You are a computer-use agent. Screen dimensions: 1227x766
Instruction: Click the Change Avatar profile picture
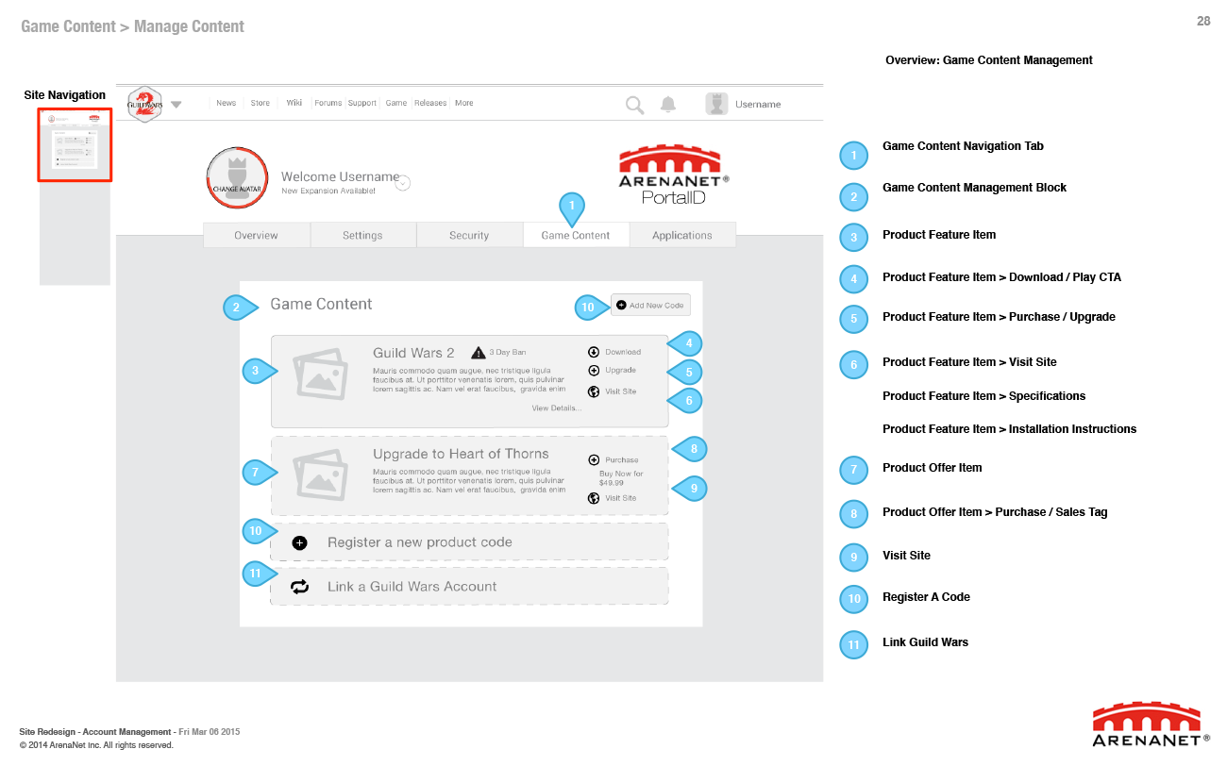coord(239,177)
